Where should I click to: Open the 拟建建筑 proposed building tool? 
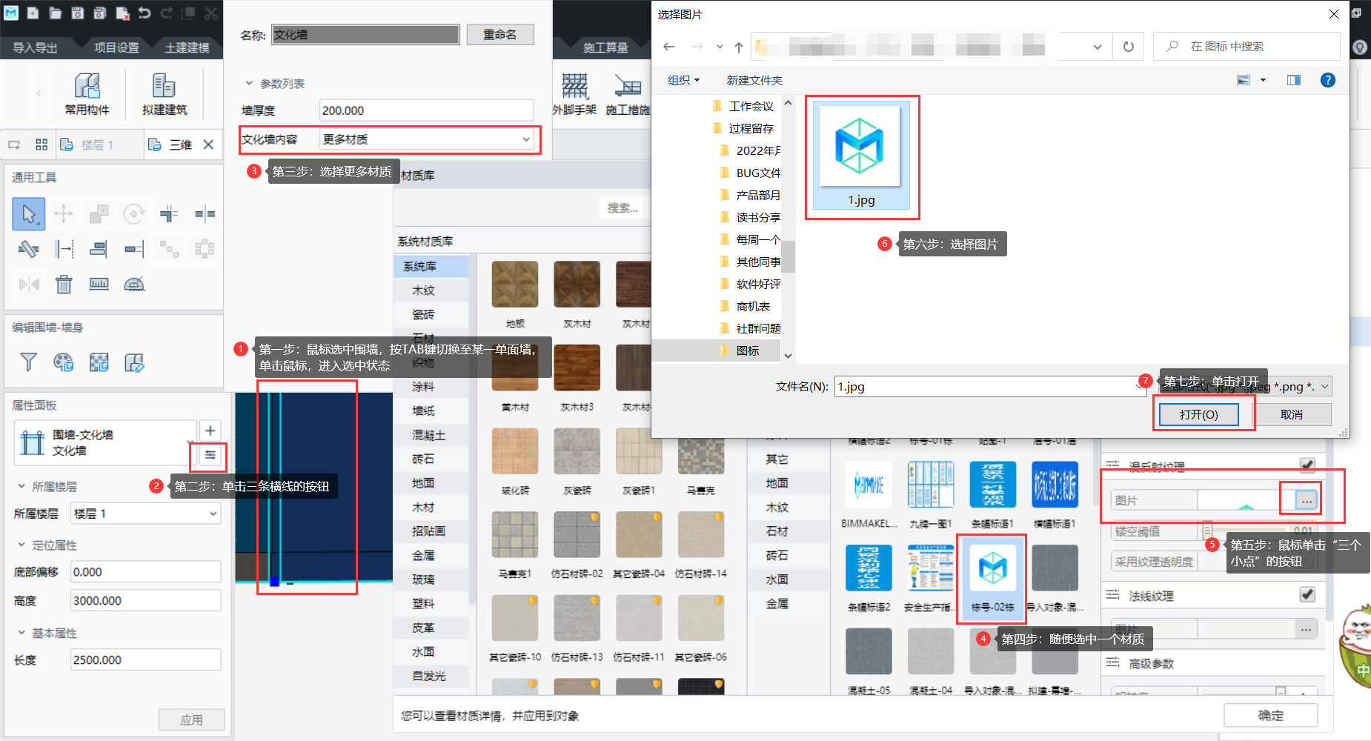point(165,93)
